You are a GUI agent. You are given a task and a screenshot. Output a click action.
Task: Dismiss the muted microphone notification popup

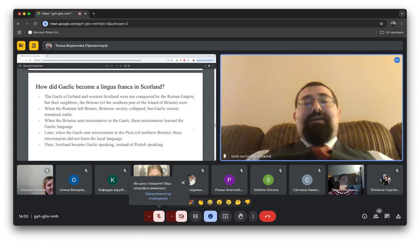pyautogui.click(x=183, y=183)
